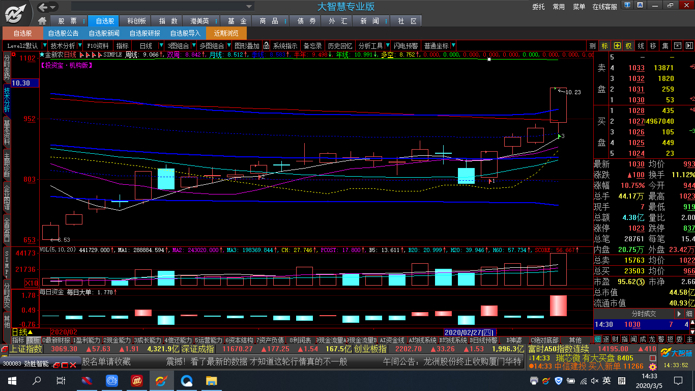Open Windows Start menu
The height and width of the screenshot is (391, 695).
click(x=12, y=380)
